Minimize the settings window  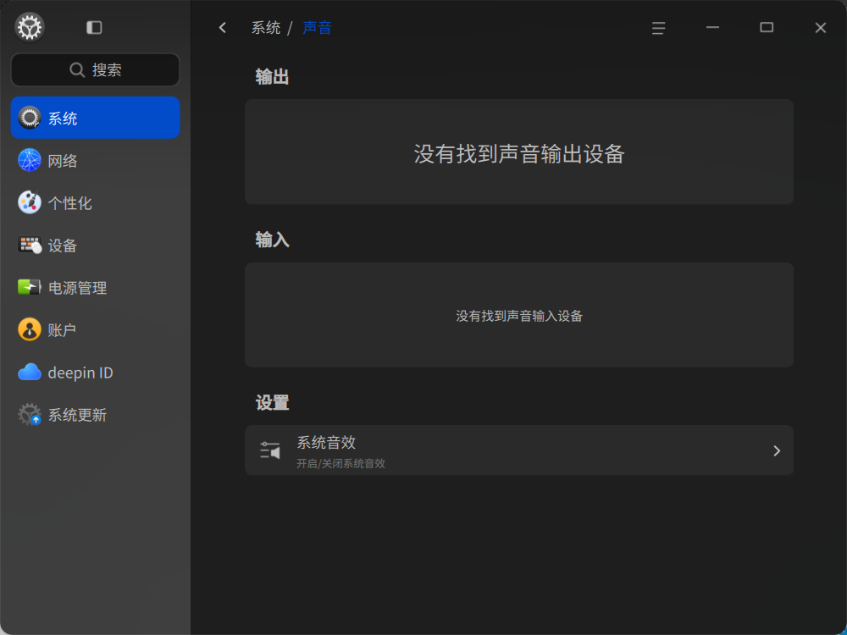coord(712,28)
